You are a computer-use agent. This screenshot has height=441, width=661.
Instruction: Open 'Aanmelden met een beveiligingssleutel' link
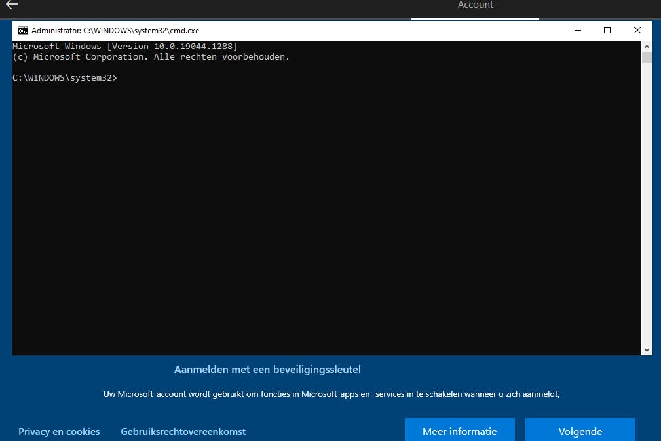[x=267, y=370]
